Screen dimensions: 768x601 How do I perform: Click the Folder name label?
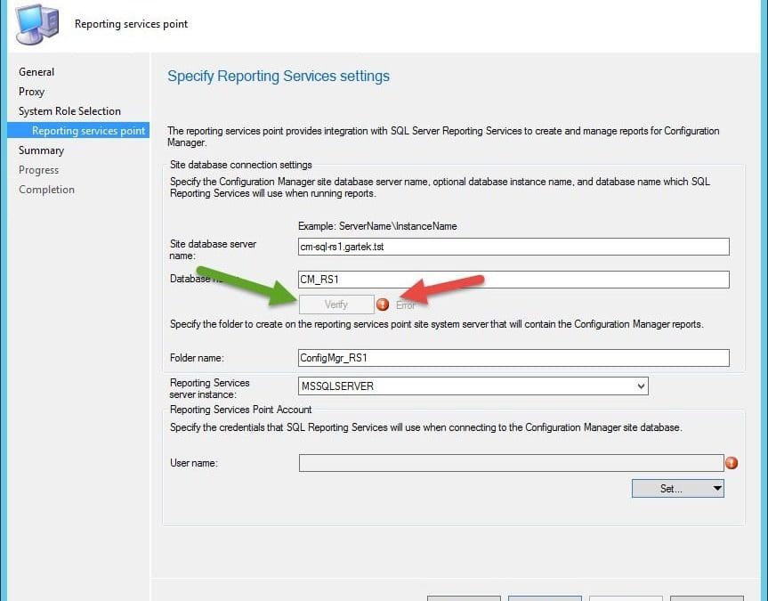click(197, 358)
